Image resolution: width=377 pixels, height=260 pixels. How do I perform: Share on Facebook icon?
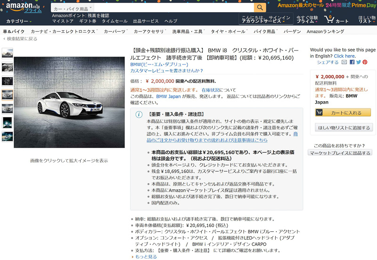pyautogui.click(x=352, y=62)
